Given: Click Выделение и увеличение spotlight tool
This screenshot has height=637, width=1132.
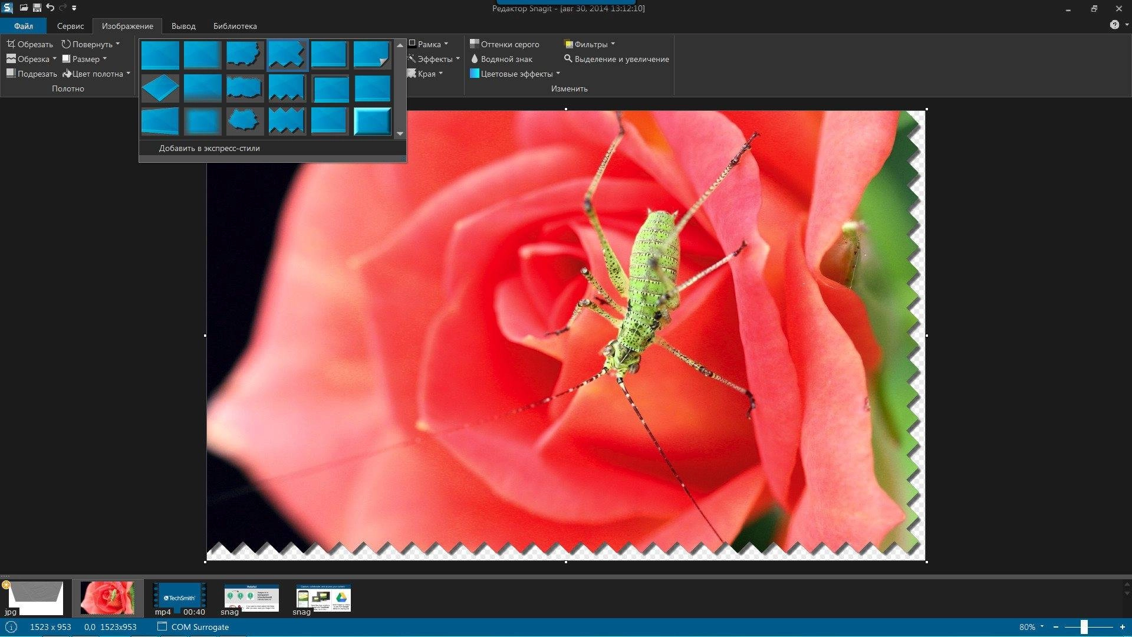Looking at the screenshot, I should pos(616,59).
